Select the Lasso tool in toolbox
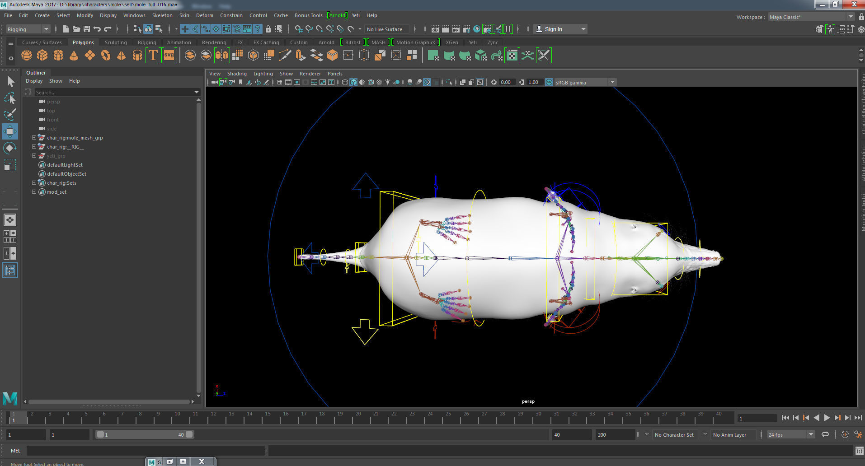The height and width of the screenshot is (466, 865). [10, 98]
